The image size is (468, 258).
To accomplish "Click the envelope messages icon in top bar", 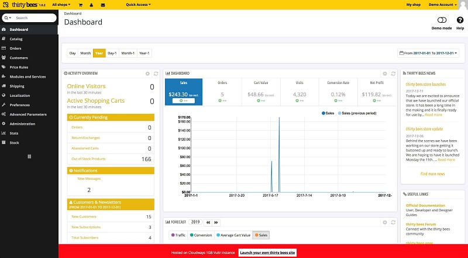I will (103, 5).
